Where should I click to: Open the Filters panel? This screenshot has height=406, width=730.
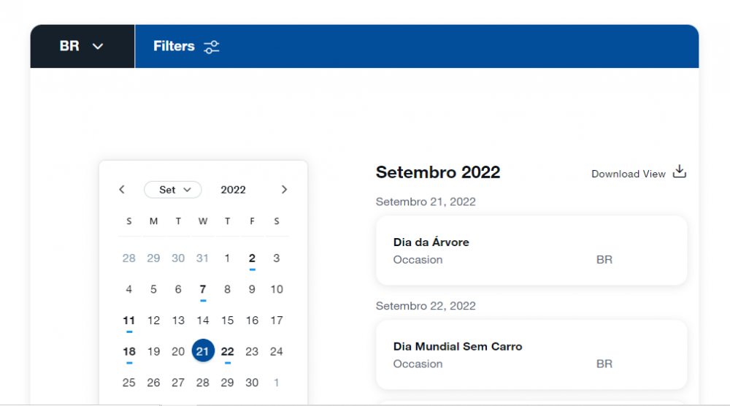(x=174, y=47)
